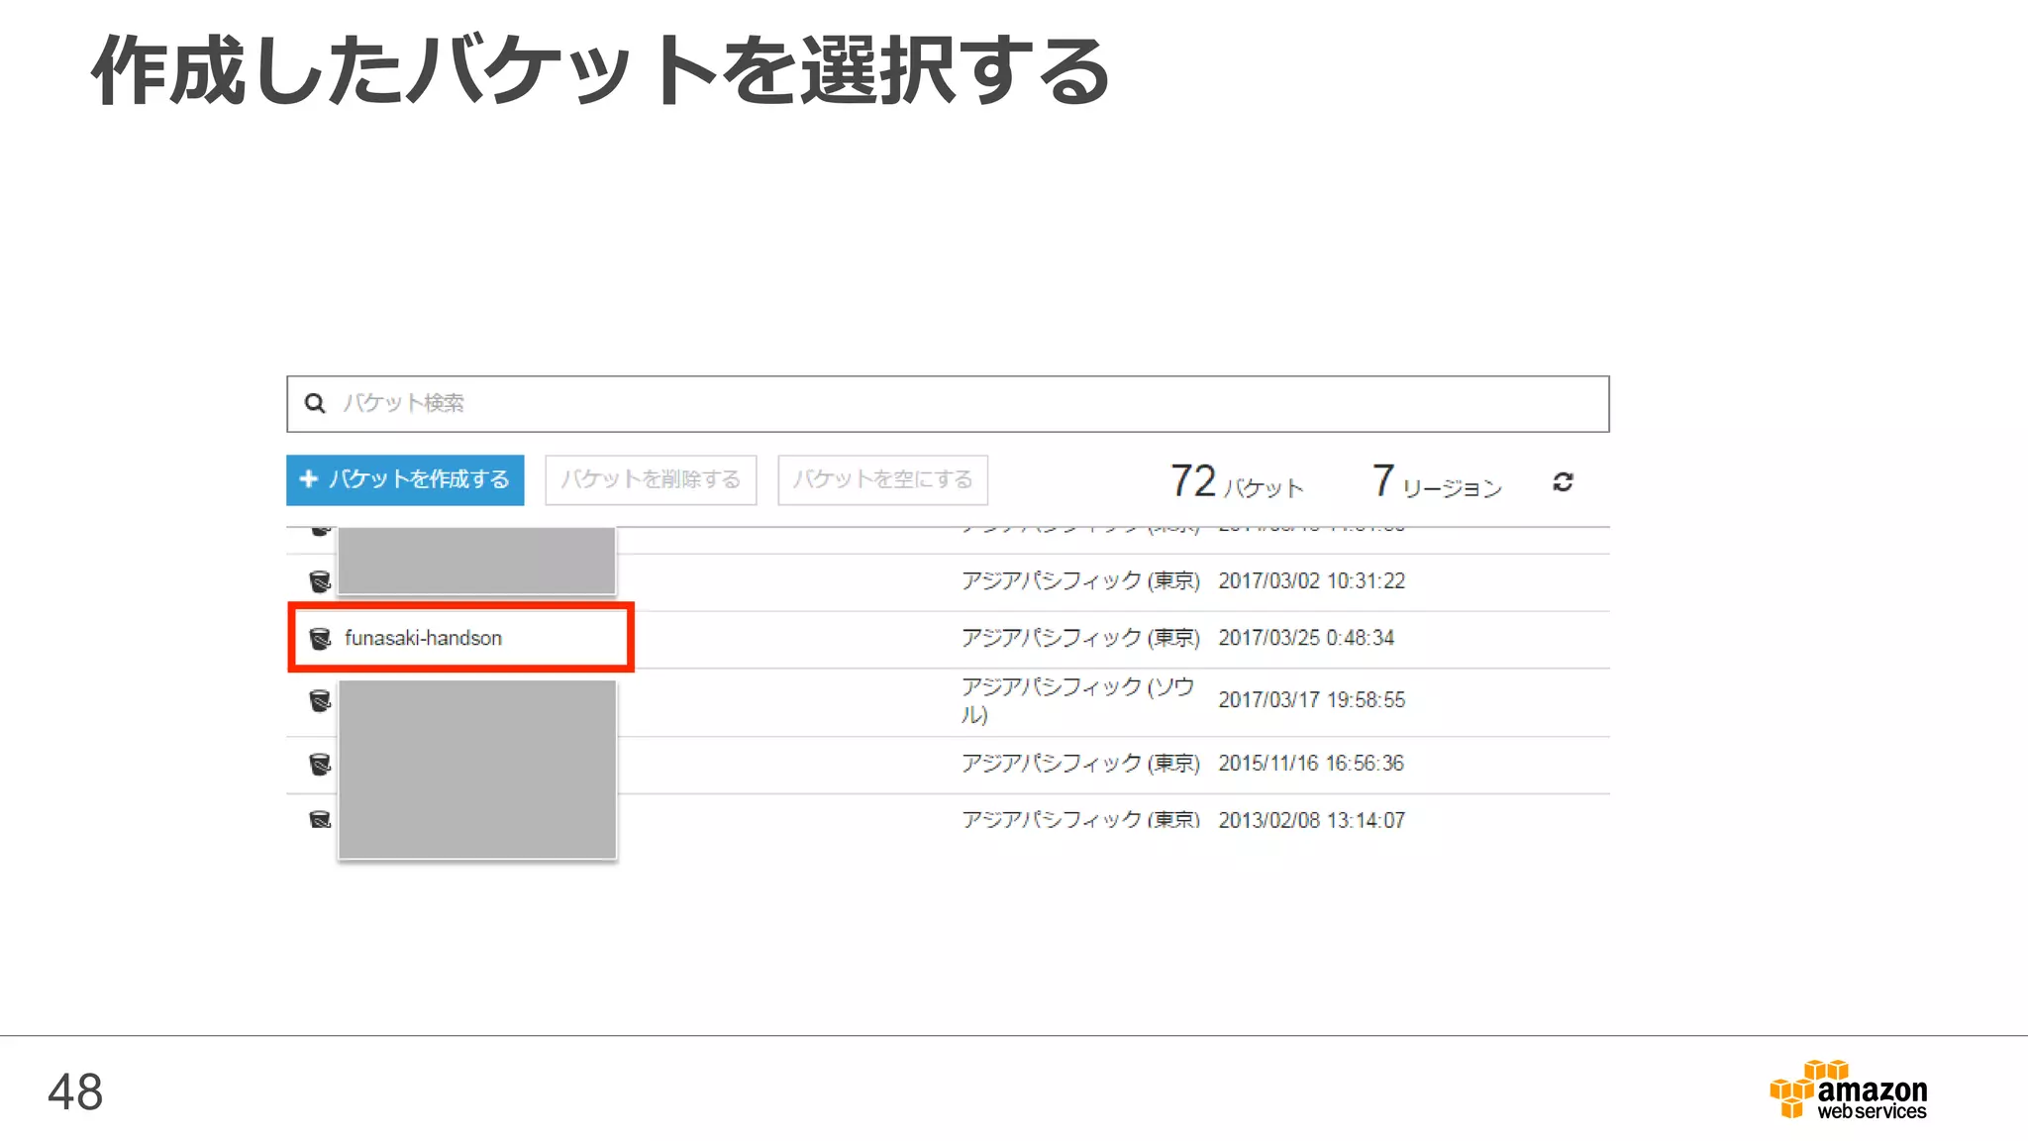Click the refresh icon next to 7 リージョン
Screen dimensions: 2028x1141
(x=1563, y=482)
